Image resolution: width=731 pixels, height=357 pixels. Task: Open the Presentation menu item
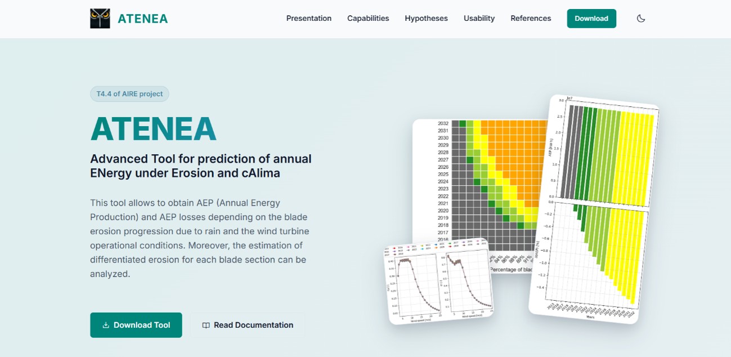(x=309, y=19)
